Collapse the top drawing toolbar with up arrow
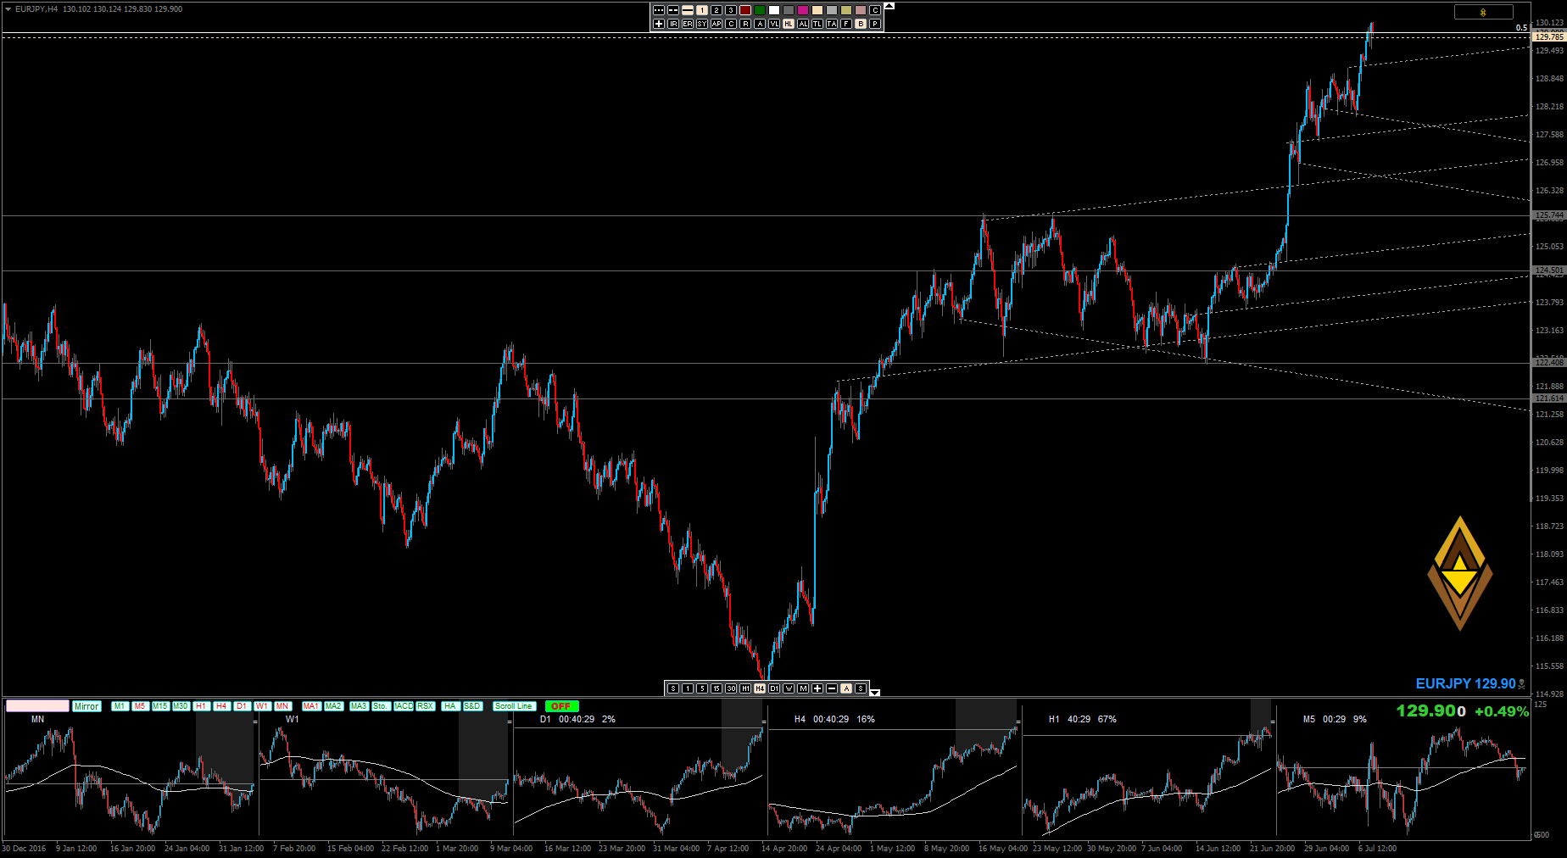 point(889,6)
